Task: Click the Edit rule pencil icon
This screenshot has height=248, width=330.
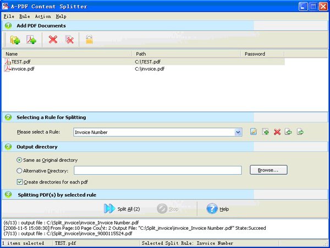Action: click(x=254, y=132)
